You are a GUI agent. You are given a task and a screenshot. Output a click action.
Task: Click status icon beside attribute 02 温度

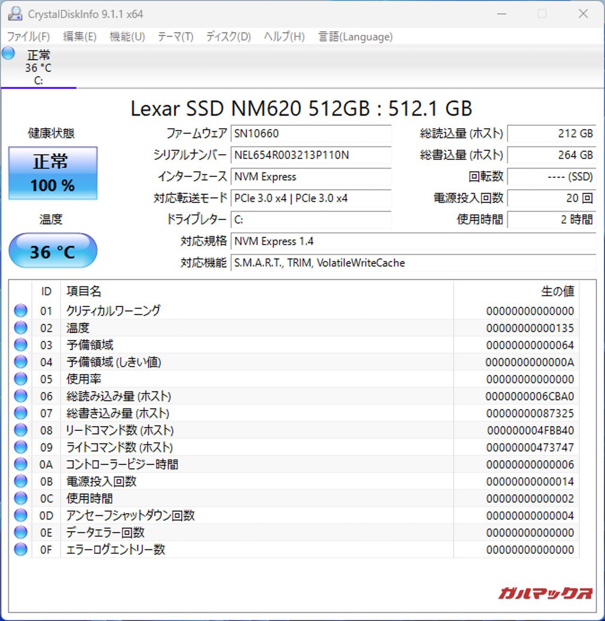point(20,328)
